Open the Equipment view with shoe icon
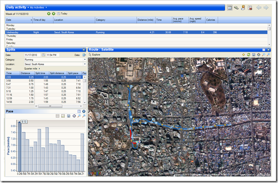The height and width of the screenshot is (183, 278). click(x=236, y=8)
